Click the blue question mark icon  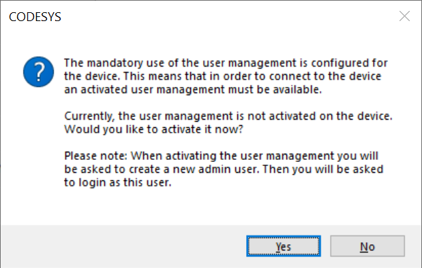coord(38,71)
